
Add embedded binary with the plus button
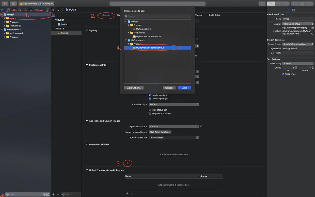tap(127, 163)
